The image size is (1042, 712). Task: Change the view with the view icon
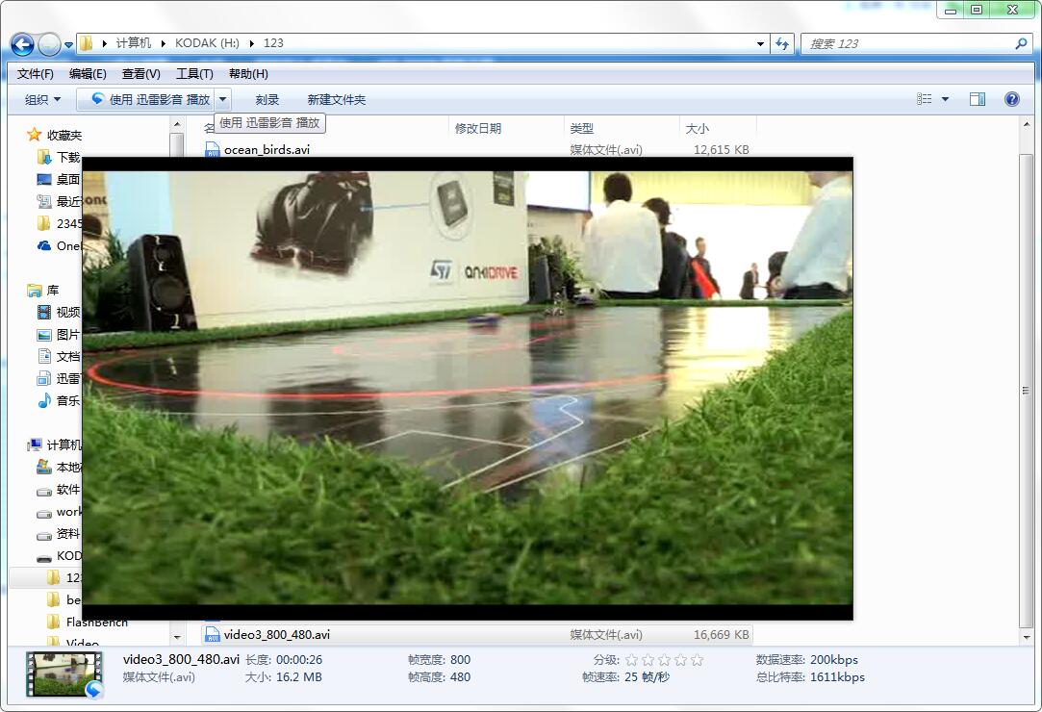(x=925, y=99)
